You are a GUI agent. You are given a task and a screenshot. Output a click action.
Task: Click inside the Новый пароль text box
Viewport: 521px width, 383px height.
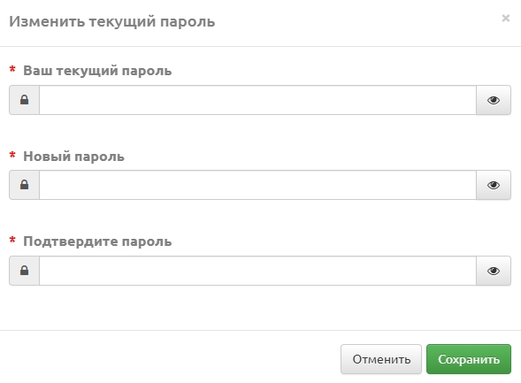pyautogui.click(x=257, y=185)
